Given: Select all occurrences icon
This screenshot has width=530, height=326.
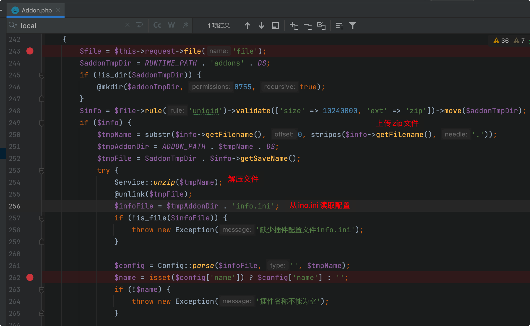Looking at the screenshot, I should coord(322,26).
